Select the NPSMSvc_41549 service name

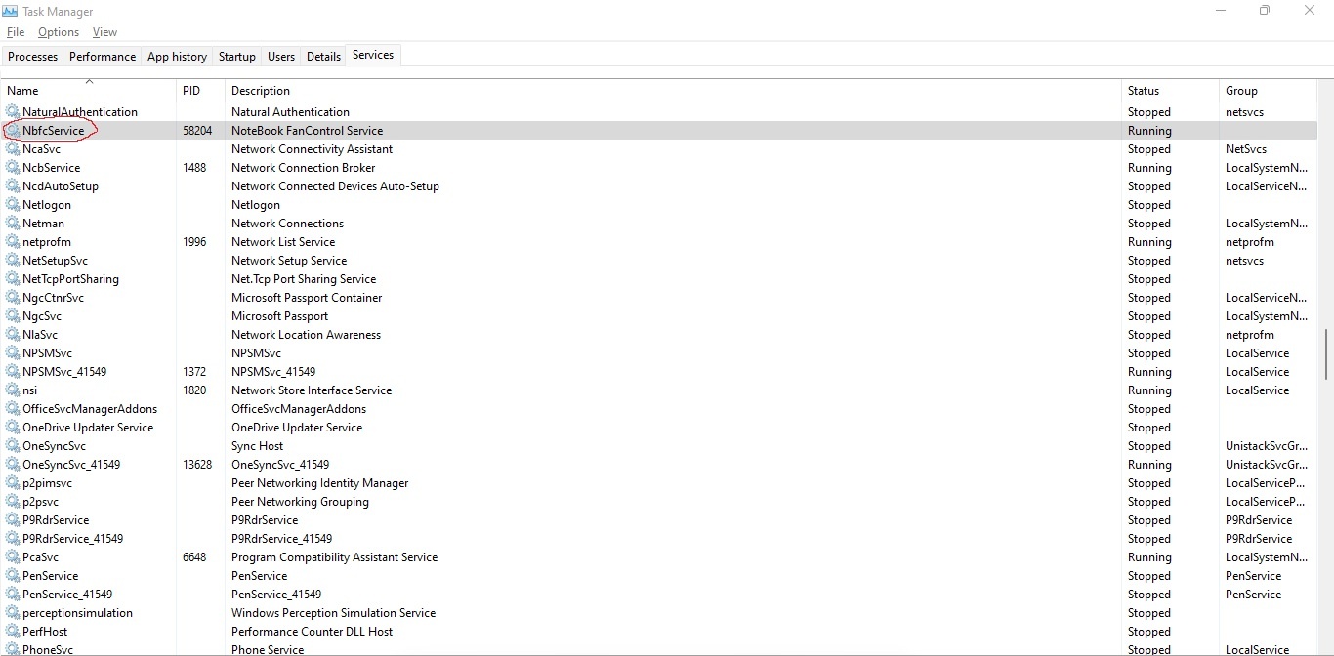click(x=64, y=372)
